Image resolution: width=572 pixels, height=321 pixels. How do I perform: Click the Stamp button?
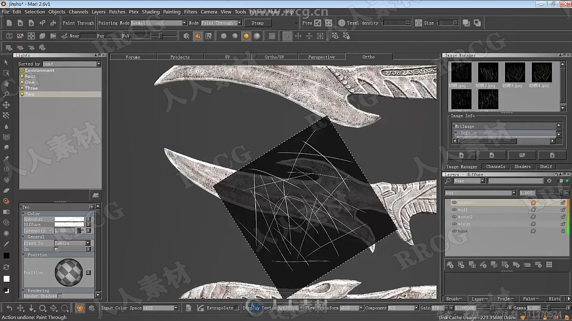point(257,23)
